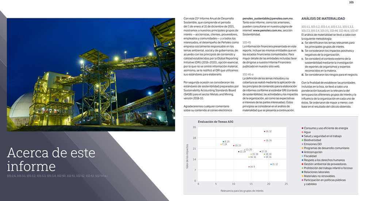Screen dimensions: 365x201
Task: Click the 'ANÁLISIS DE MATERIALIDAD' heading
Action: [323, 19]
